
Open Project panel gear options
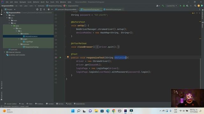coord(48,9)
